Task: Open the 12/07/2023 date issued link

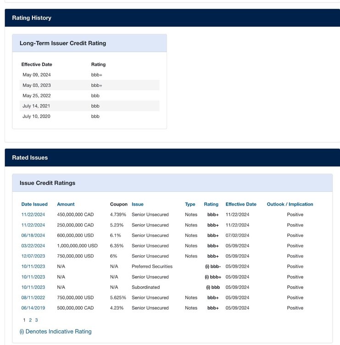Action: [33, 256]
